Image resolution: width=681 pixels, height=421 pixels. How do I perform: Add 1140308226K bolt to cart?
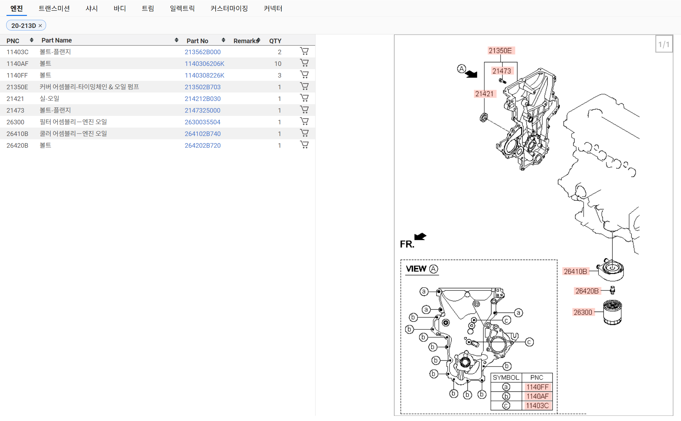click(304, 75)
